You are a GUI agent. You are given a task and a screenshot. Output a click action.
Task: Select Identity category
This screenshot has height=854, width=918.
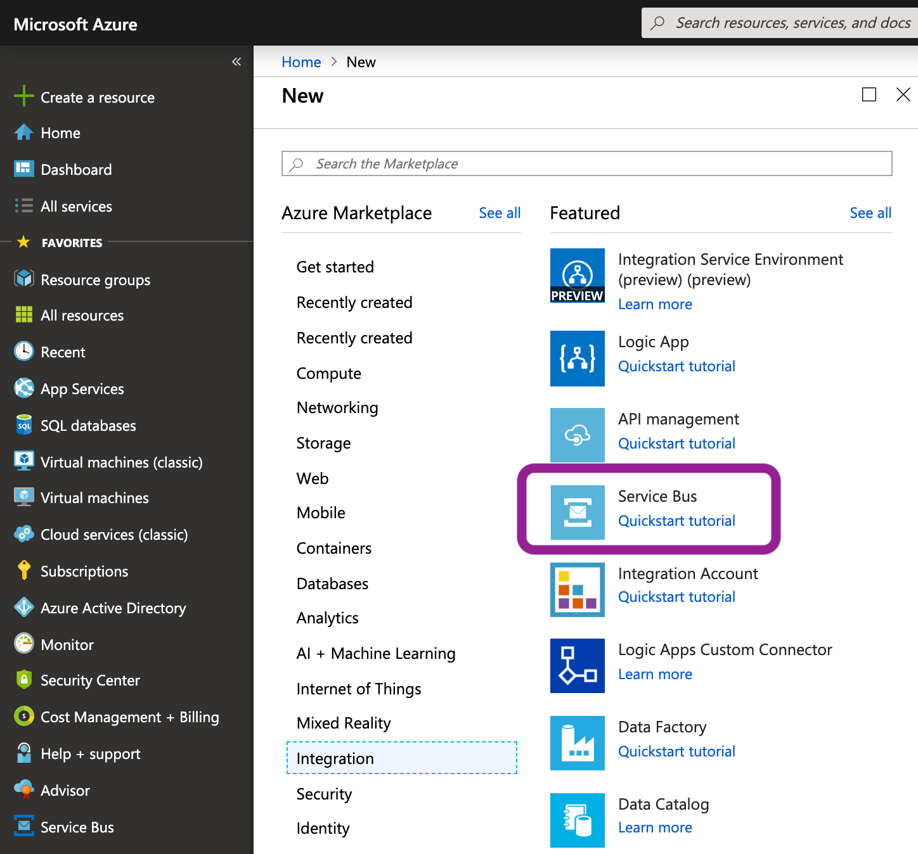click(x=323, y=828)
